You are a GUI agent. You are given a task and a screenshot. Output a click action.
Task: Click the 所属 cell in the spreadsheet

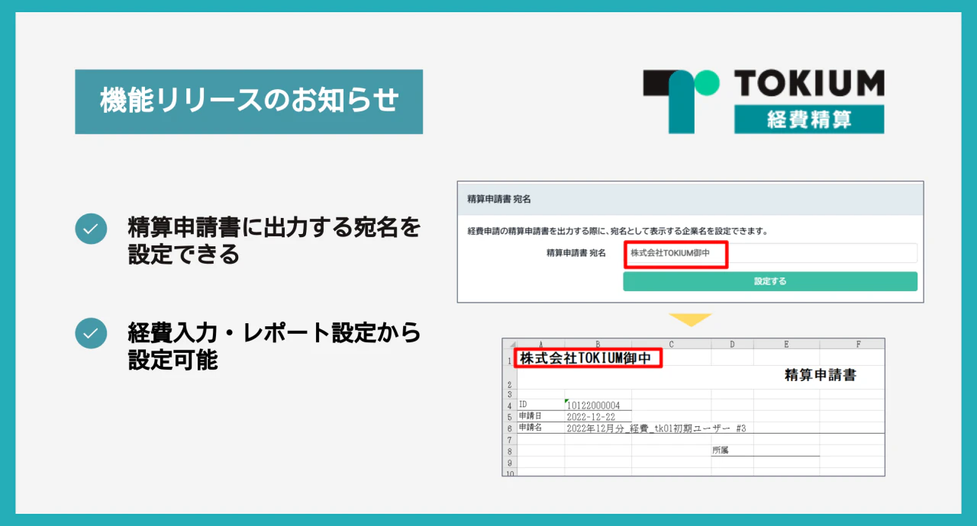pos(731,451)
